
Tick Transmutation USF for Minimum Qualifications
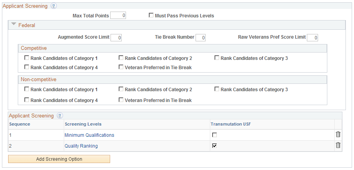pyautogui.click(x=214, y=135)
